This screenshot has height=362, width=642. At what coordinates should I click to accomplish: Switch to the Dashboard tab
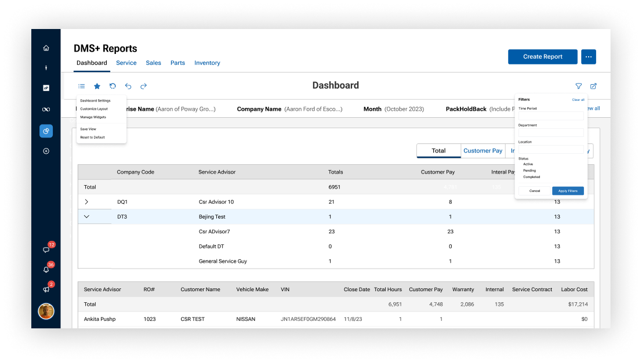pos(92,63)
